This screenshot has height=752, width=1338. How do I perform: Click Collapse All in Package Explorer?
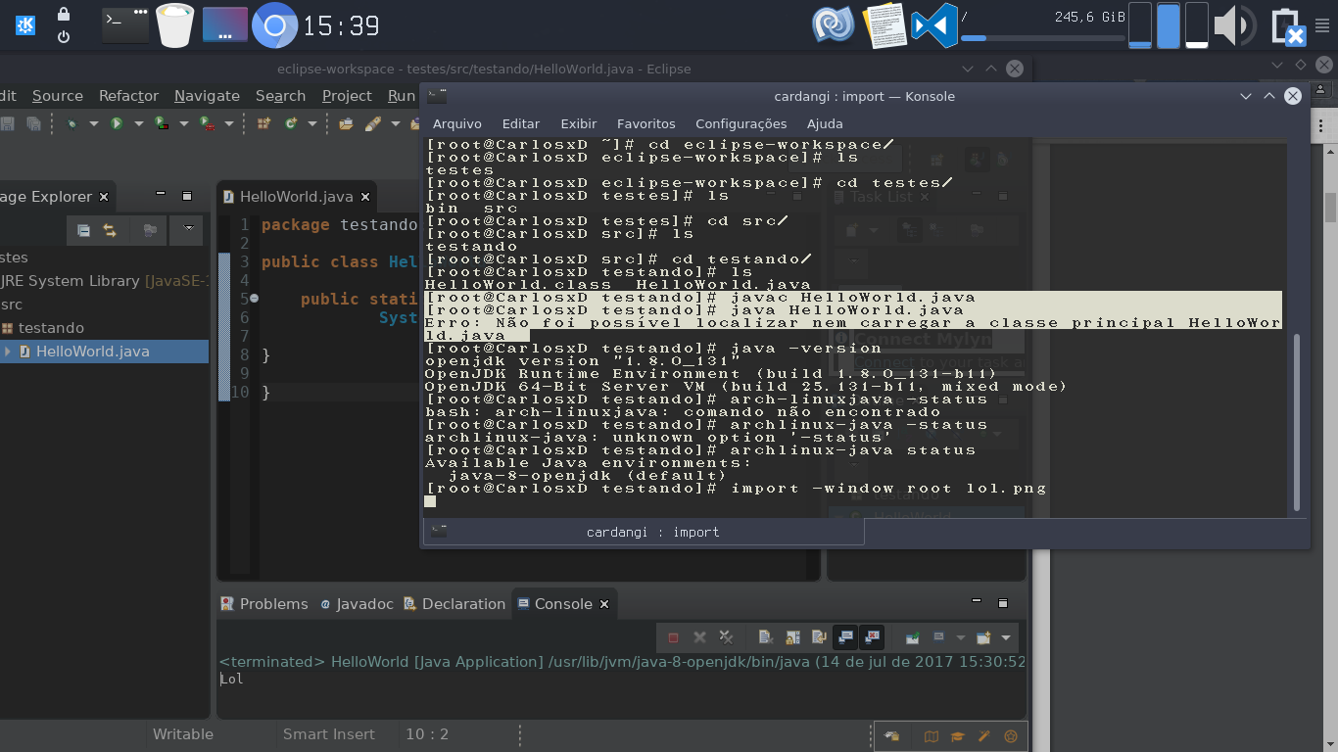(84, 230)
